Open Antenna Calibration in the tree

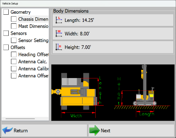tap(33, 69)
